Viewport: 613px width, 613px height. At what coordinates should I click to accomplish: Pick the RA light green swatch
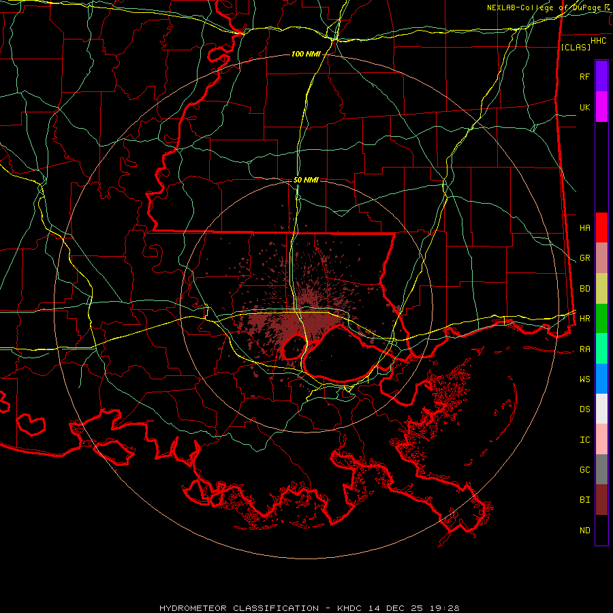pos(601,349)
